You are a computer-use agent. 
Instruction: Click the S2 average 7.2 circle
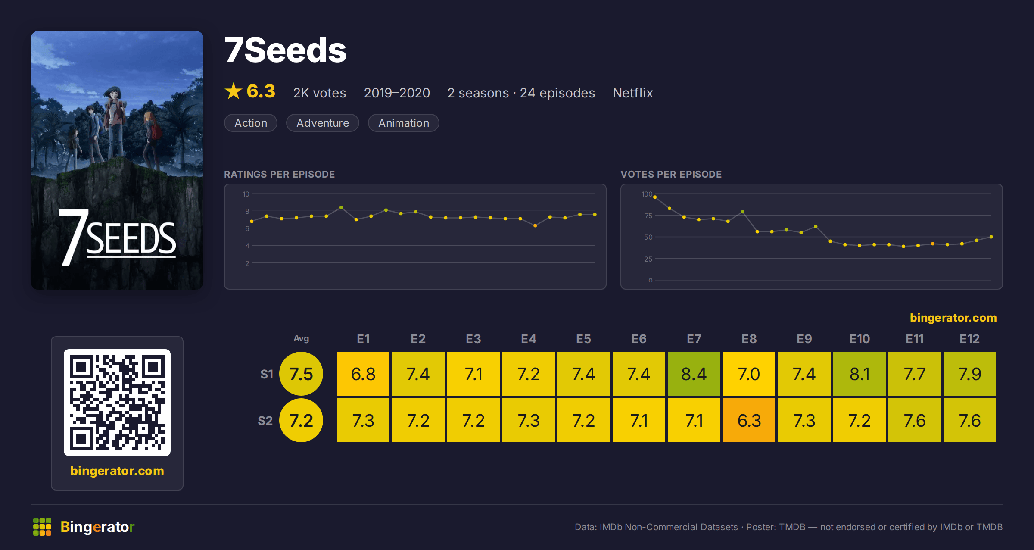coord(301,420)
